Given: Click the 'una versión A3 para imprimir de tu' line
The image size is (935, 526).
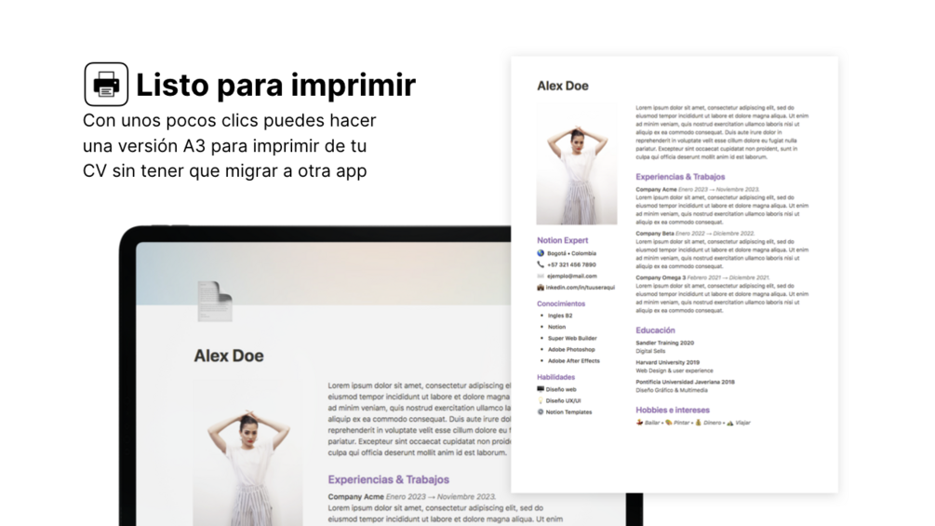Looking at the screenshot, I should (x=225, y=145).
